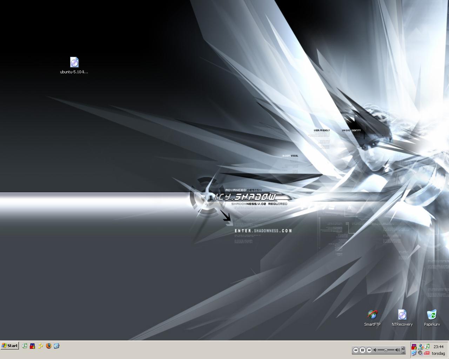Click the network connection tray icon
The image size is (449, 359).
point(414,353)
